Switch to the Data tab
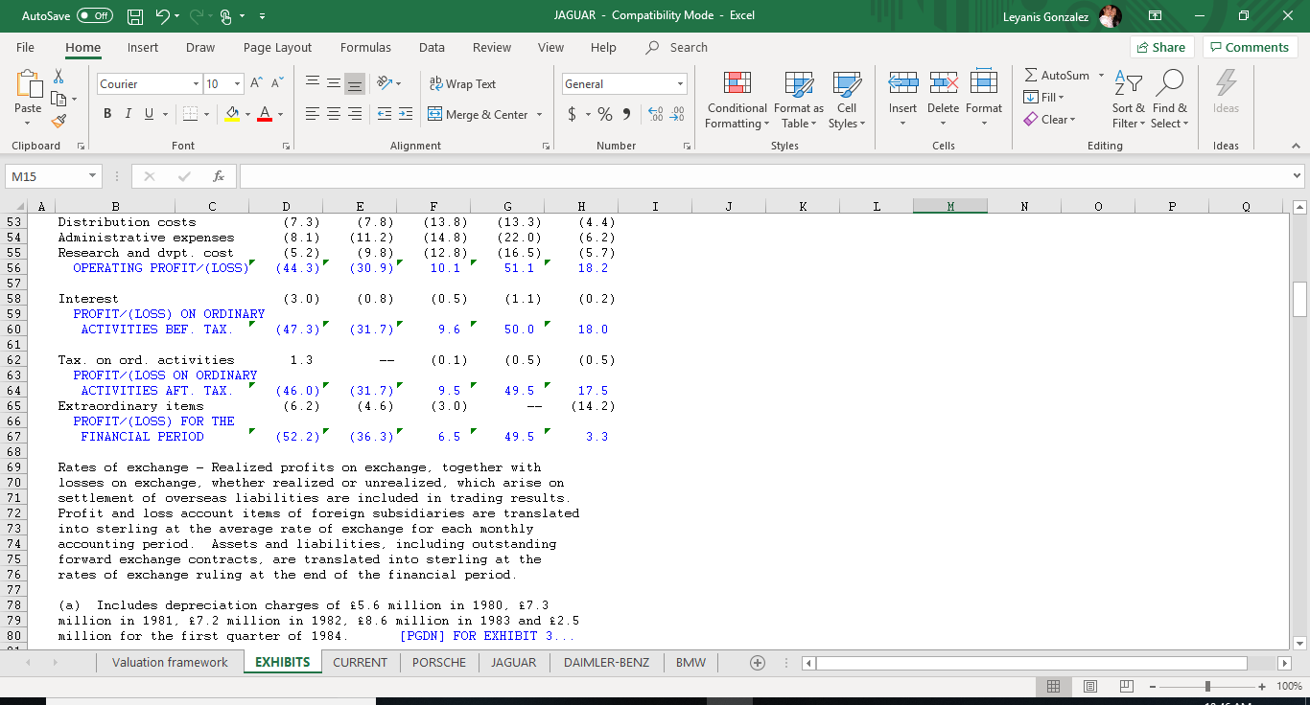 click(x=432, y=47)
